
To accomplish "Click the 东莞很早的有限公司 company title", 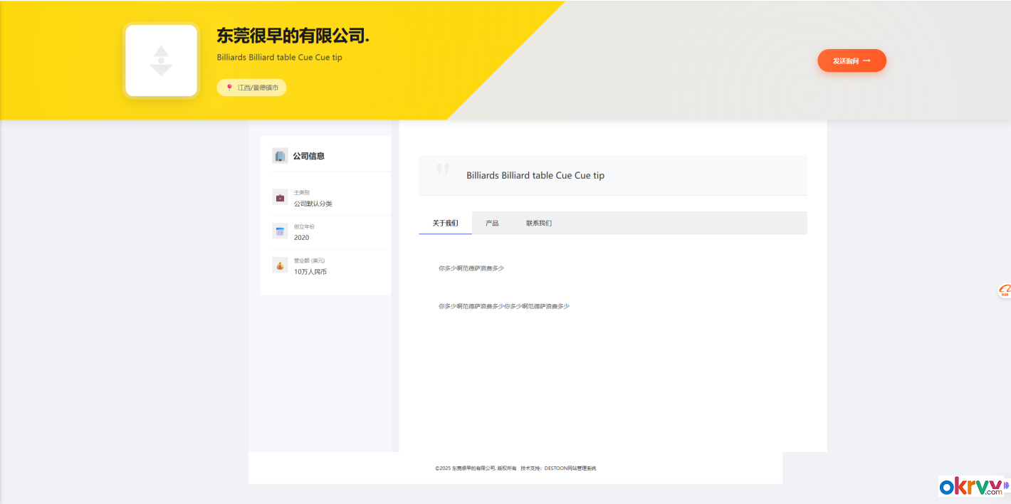I will pyautogui.click(x=293, y=36).
